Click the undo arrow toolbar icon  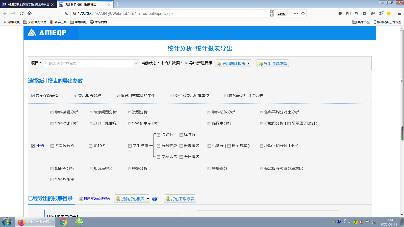[357, 13]
